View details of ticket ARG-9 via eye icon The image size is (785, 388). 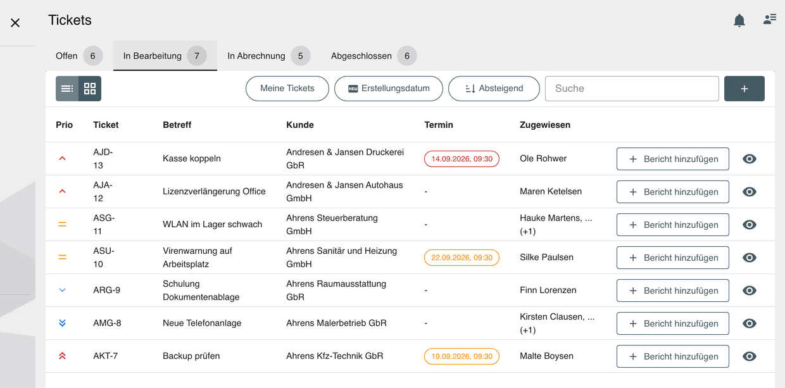tap(750, 291)
